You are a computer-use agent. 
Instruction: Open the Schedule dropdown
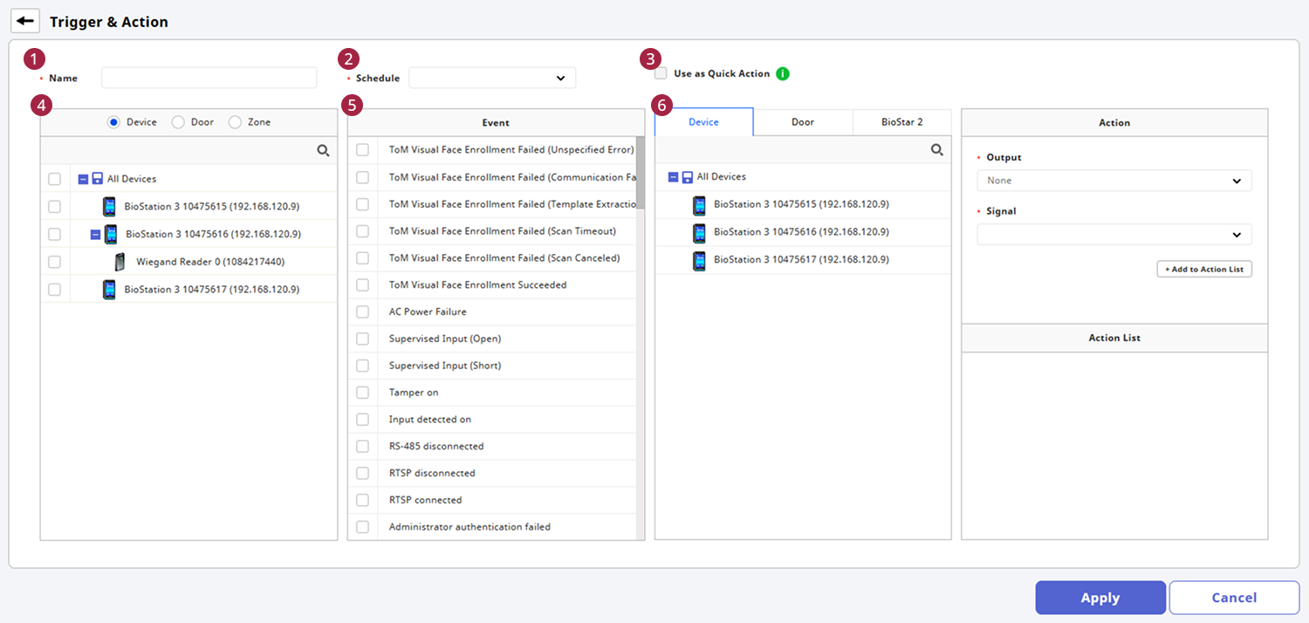492,79
